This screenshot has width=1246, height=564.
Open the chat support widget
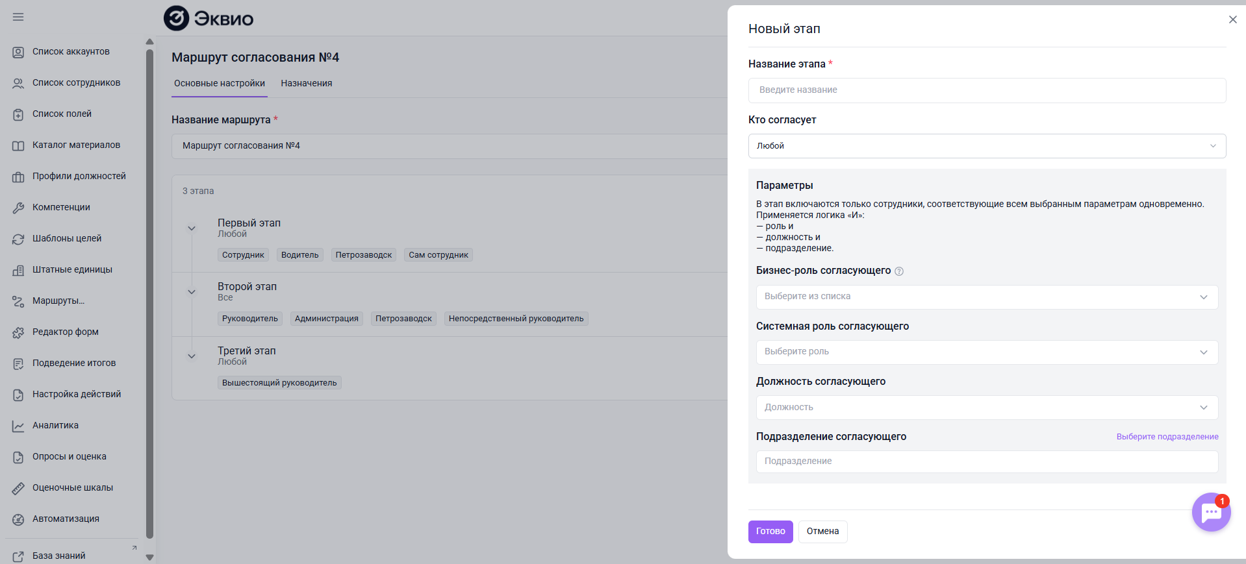1211,512
